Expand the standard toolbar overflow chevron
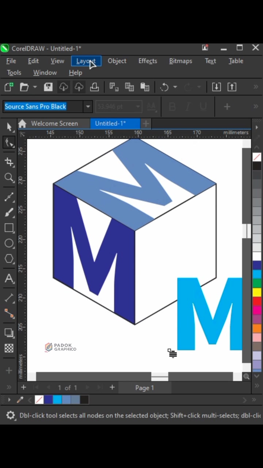 (256, 87)
